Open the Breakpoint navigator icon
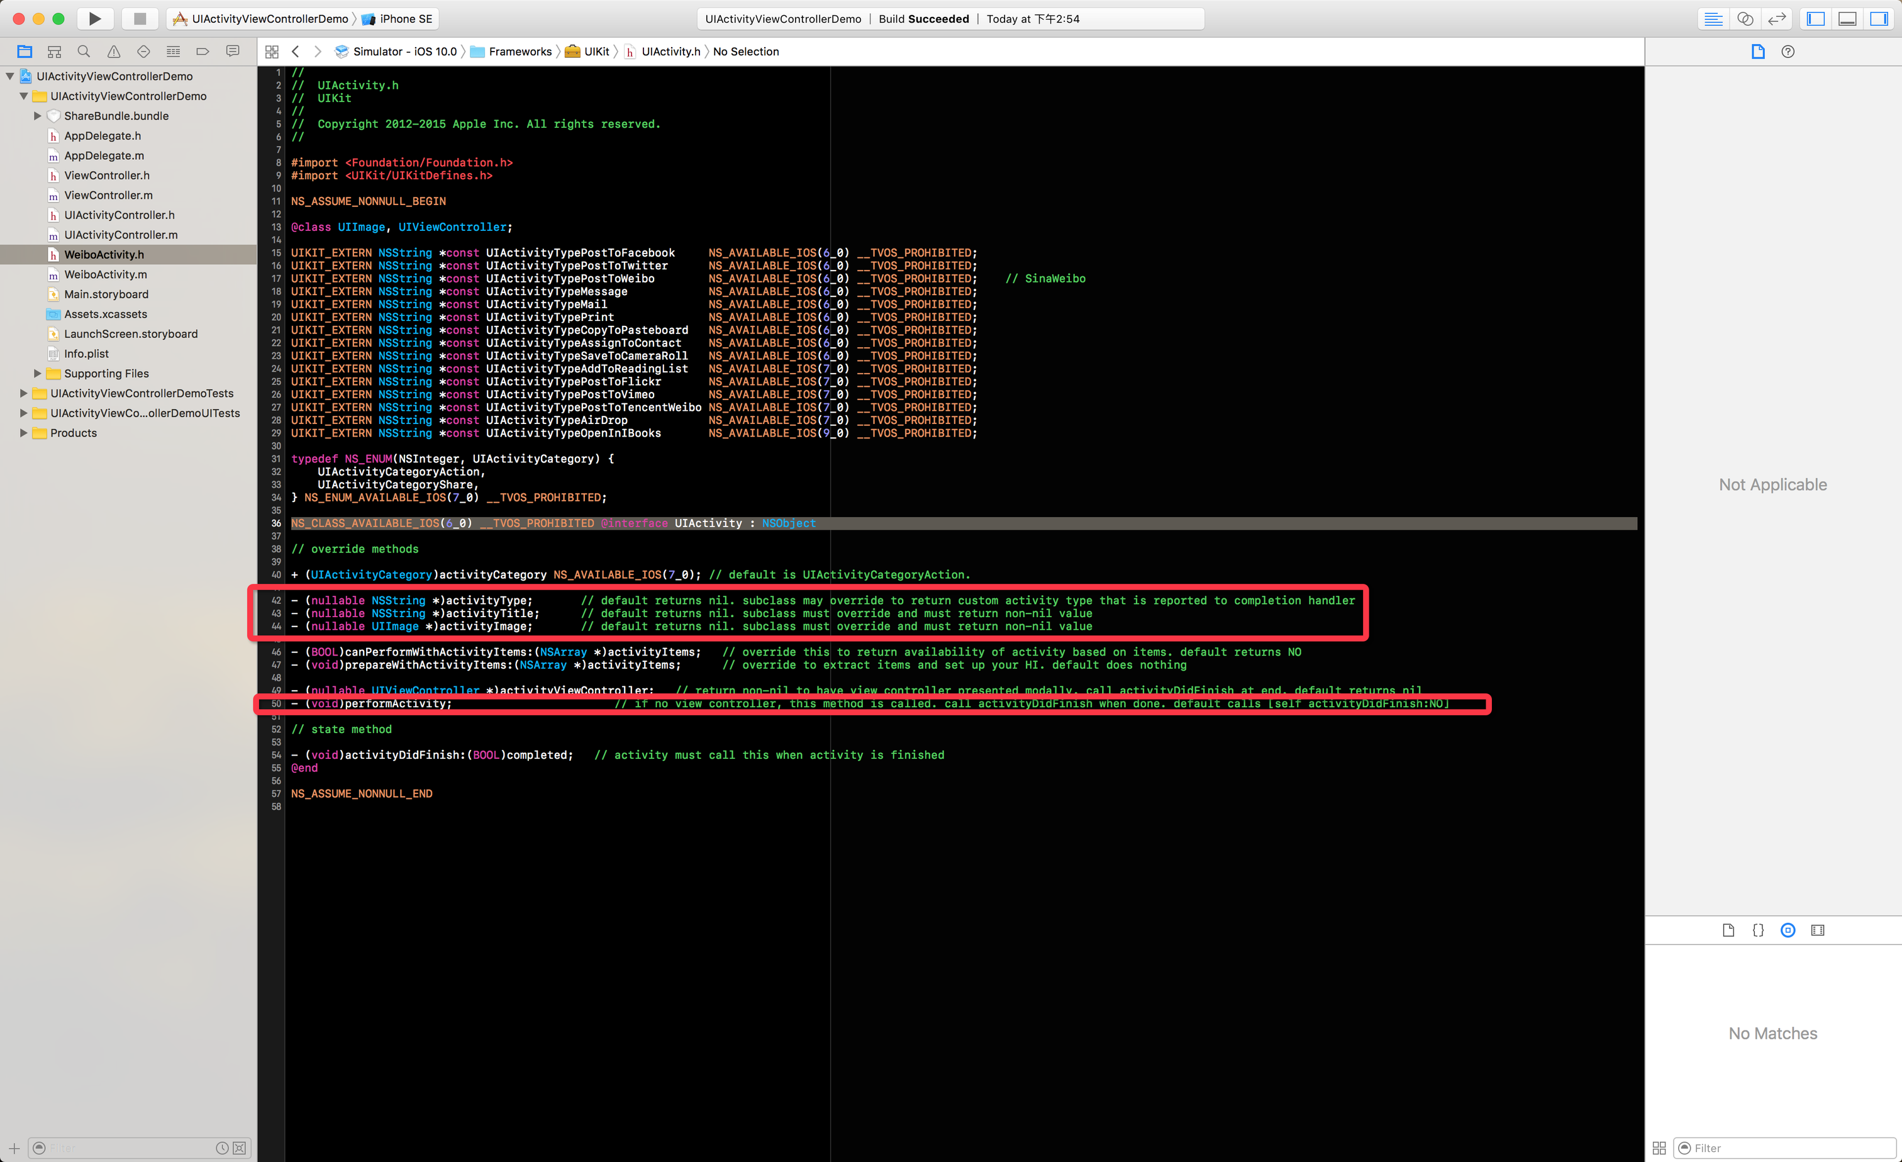This screenshot has width=1902, height=1162. 203,52
